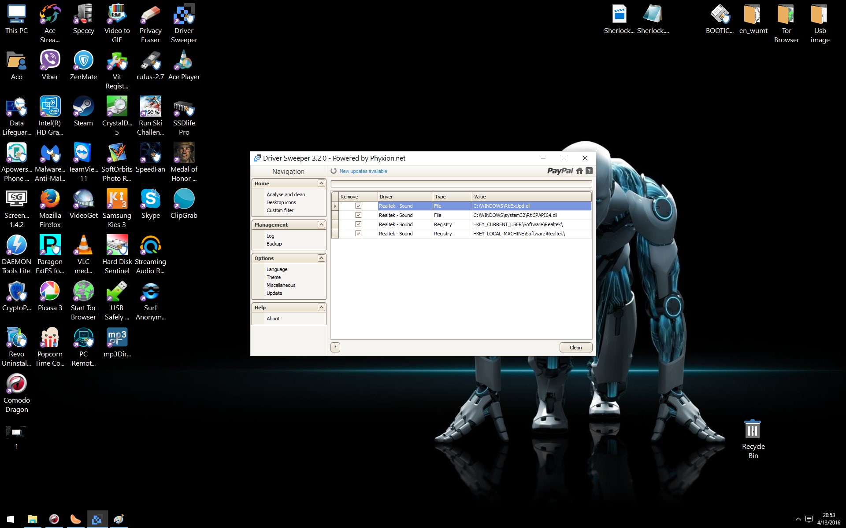The height and width of the screenshot is (528, 846).
Task: Click the DAEMON Tools Lite desktop icon
Action: click(16, 254)
